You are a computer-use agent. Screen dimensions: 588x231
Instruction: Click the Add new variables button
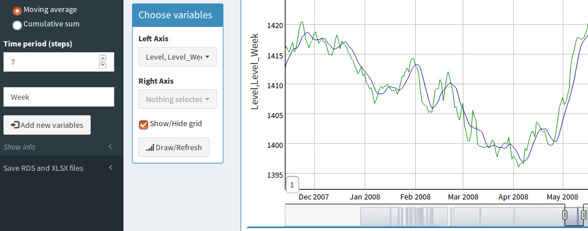click(x=47, y=125)
